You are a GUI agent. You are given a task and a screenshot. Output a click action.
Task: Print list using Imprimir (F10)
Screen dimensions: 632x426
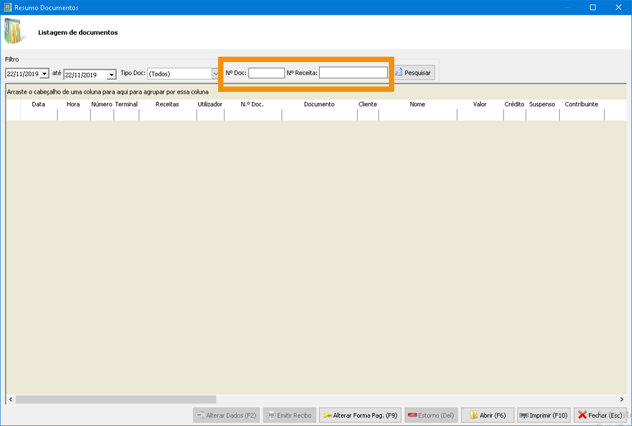pyautogui.click(x=543, y=415)
